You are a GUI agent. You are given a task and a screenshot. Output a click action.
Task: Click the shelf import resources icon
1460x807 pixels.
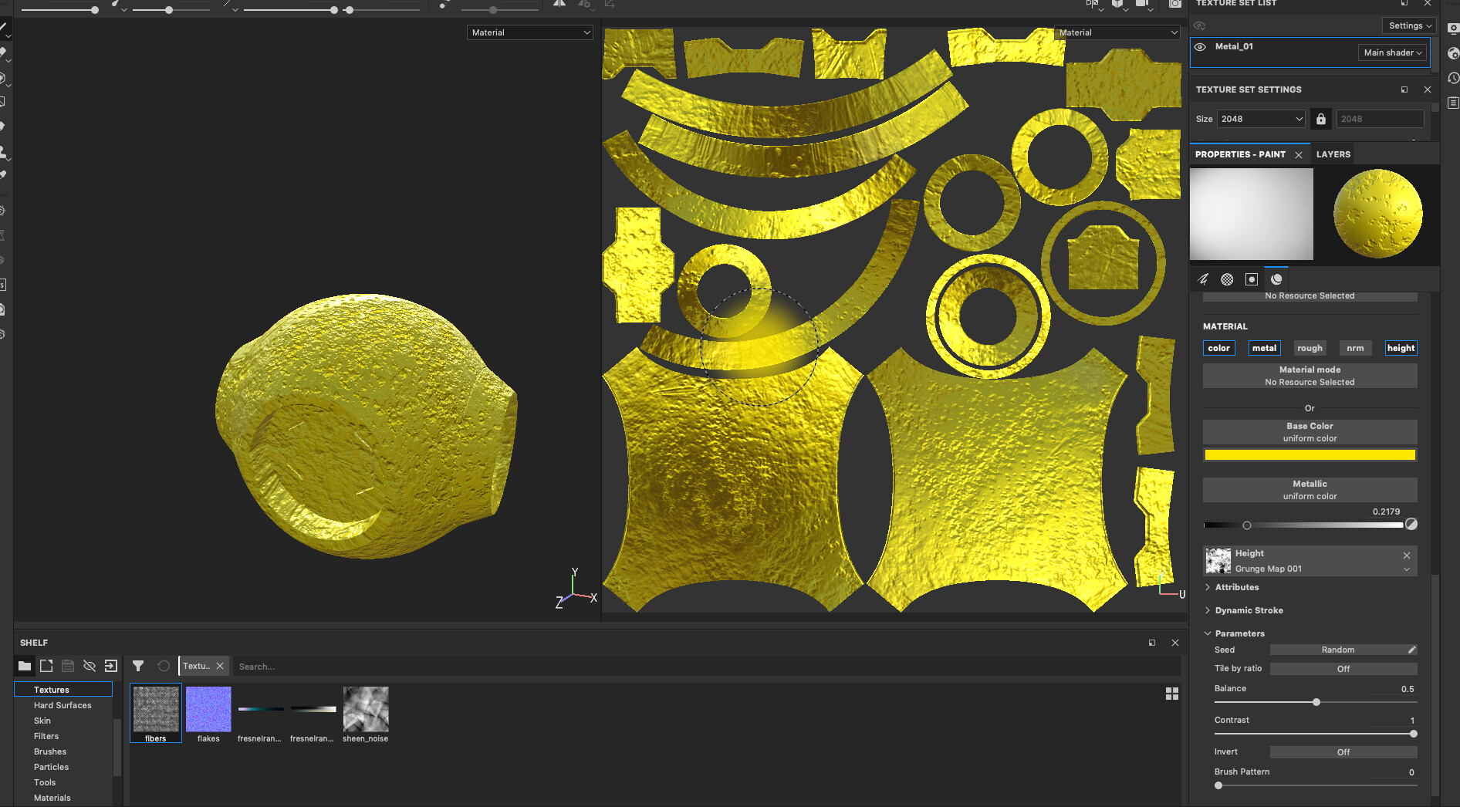(111, 666)
